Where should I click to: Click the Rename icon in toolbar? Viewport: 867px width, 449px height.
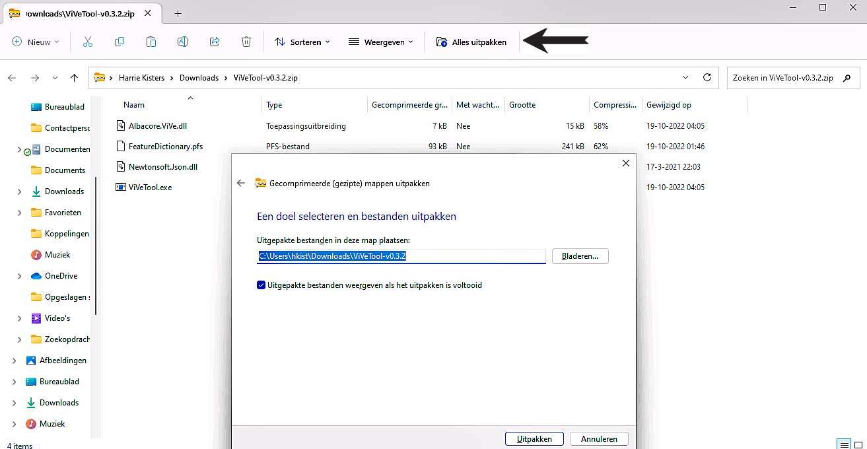click(x=183, y=42)
